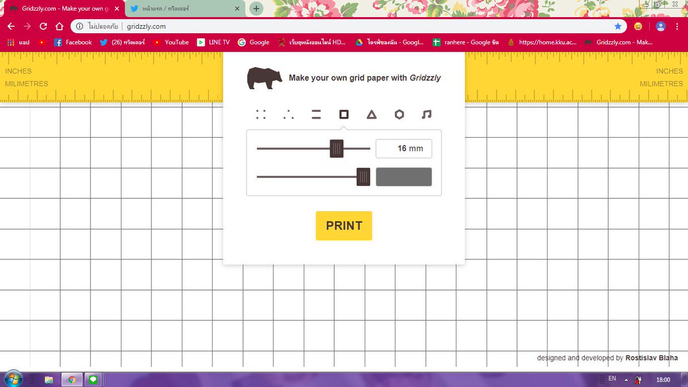Viewport: 688px width, 387px height.
Task: Open the LINE TV bookmark
Action: (x=213, y=42)
